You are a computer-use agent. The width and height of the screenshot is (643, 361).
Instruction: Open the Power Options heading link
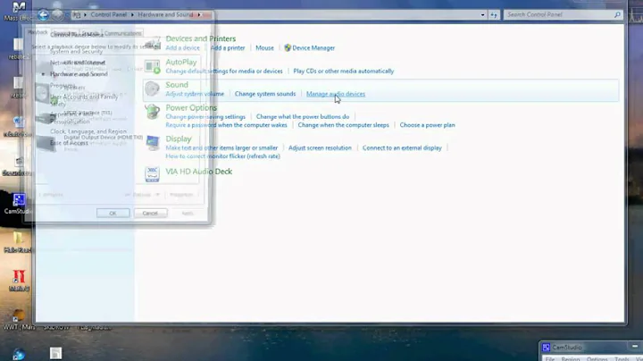coord(191,108)
